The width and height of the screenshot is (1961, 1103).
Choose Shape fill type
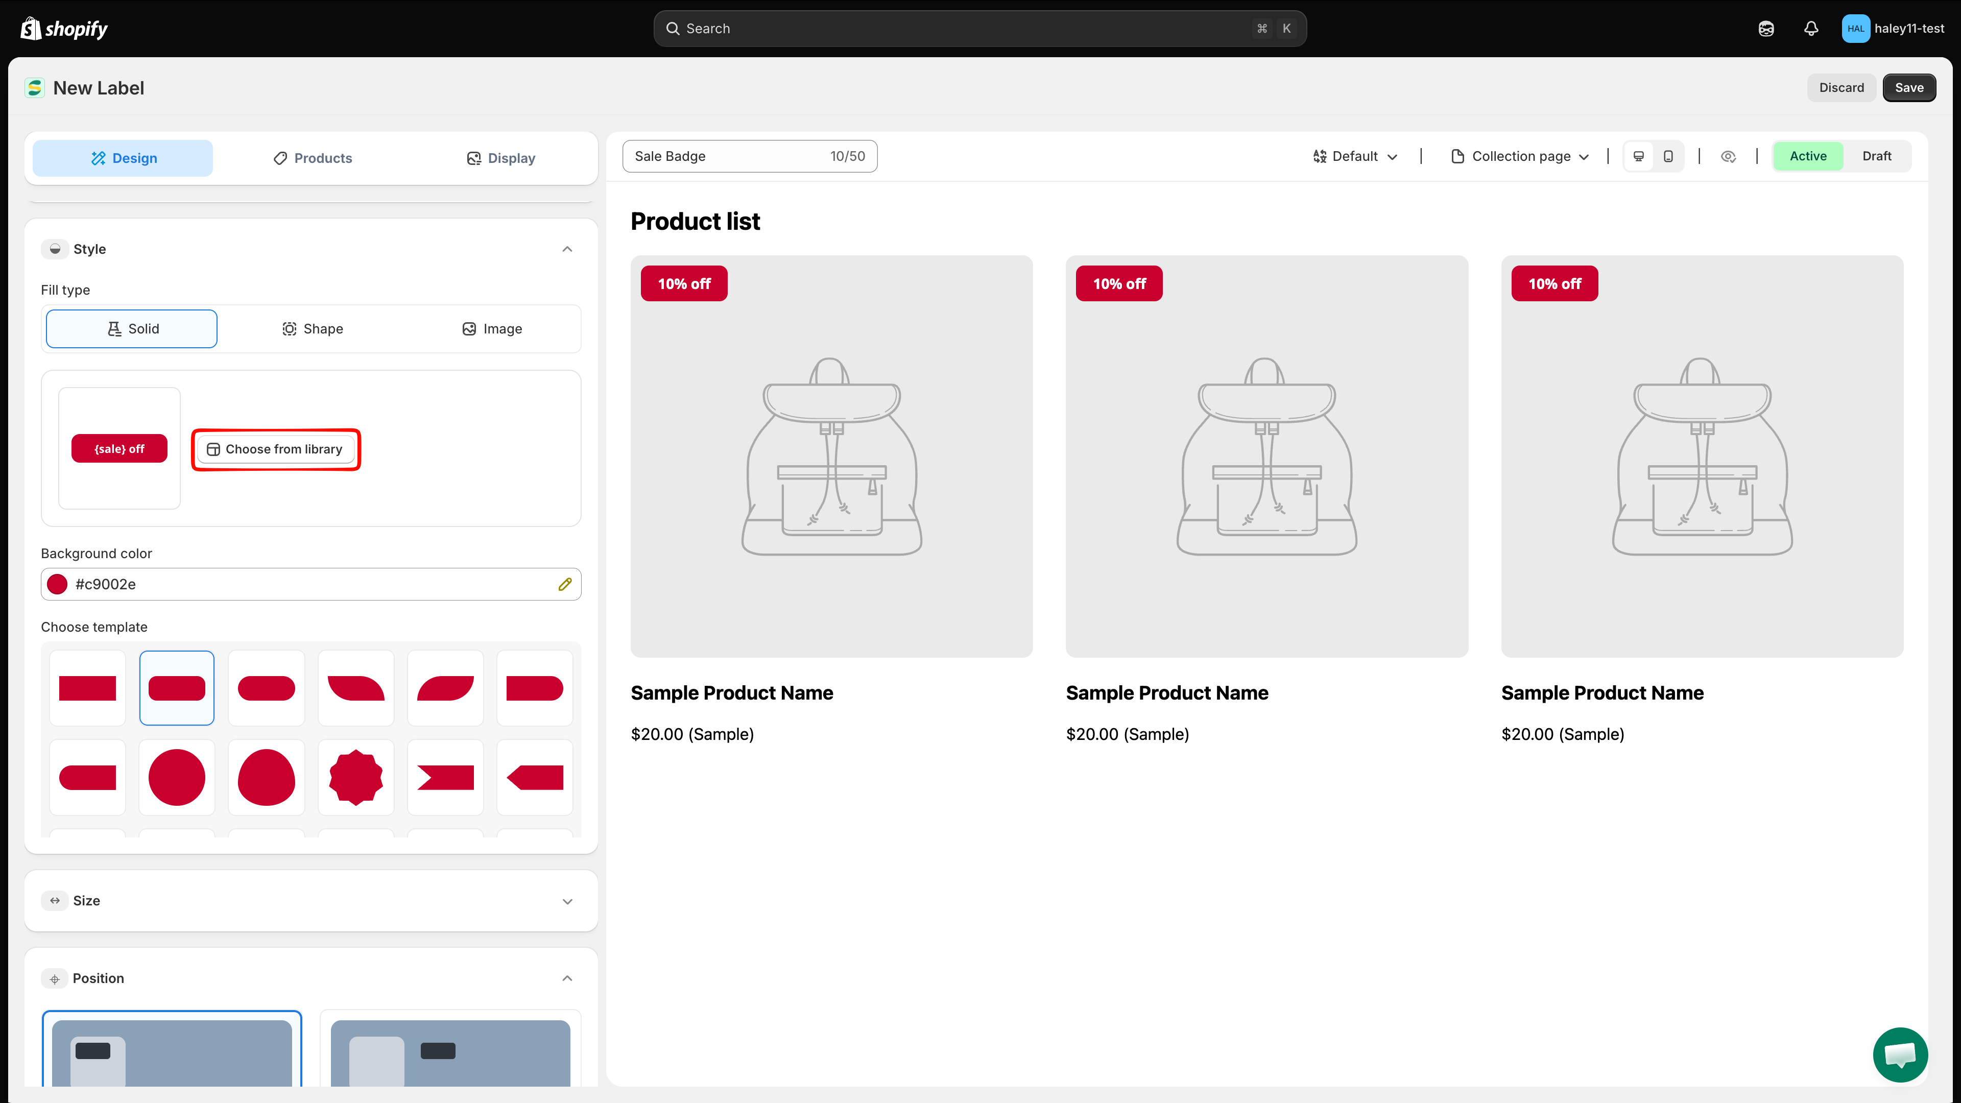click(312, 329)
